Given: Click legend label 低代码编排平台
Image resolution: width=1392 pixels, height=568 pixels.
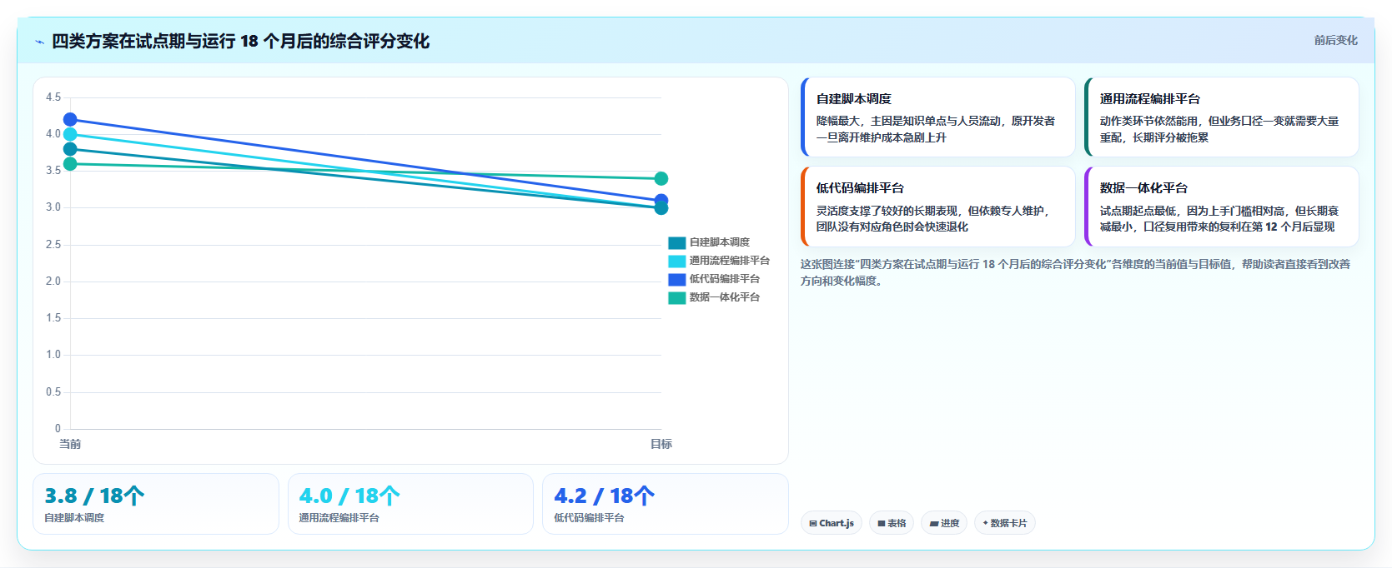Looking at the screenshot, I should coord(724,279).
